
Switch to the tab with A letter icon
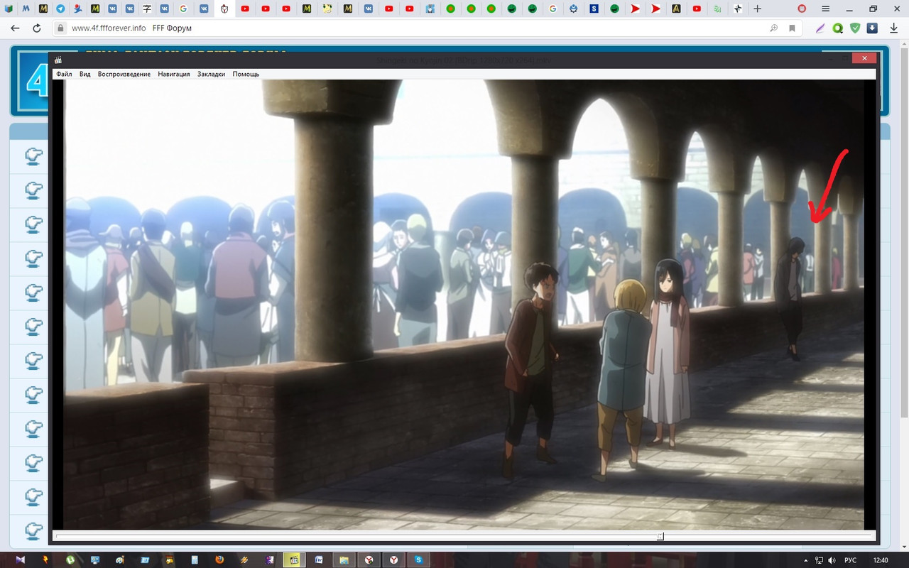coord(676,9)
